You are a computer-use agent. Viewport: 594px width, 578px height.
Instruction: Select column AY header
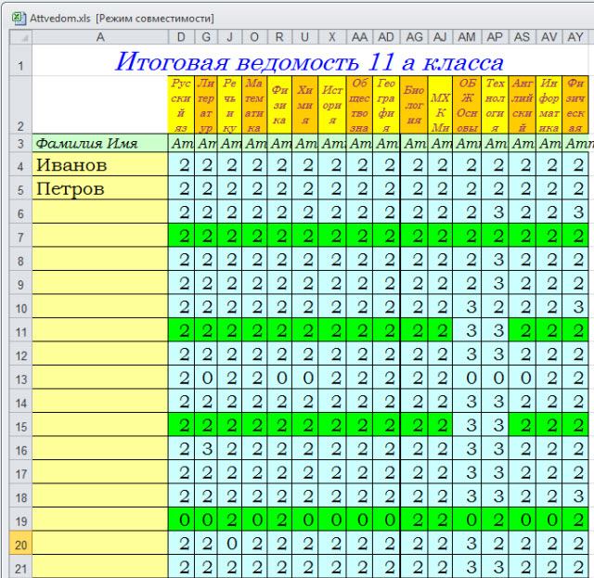point(575,36)
